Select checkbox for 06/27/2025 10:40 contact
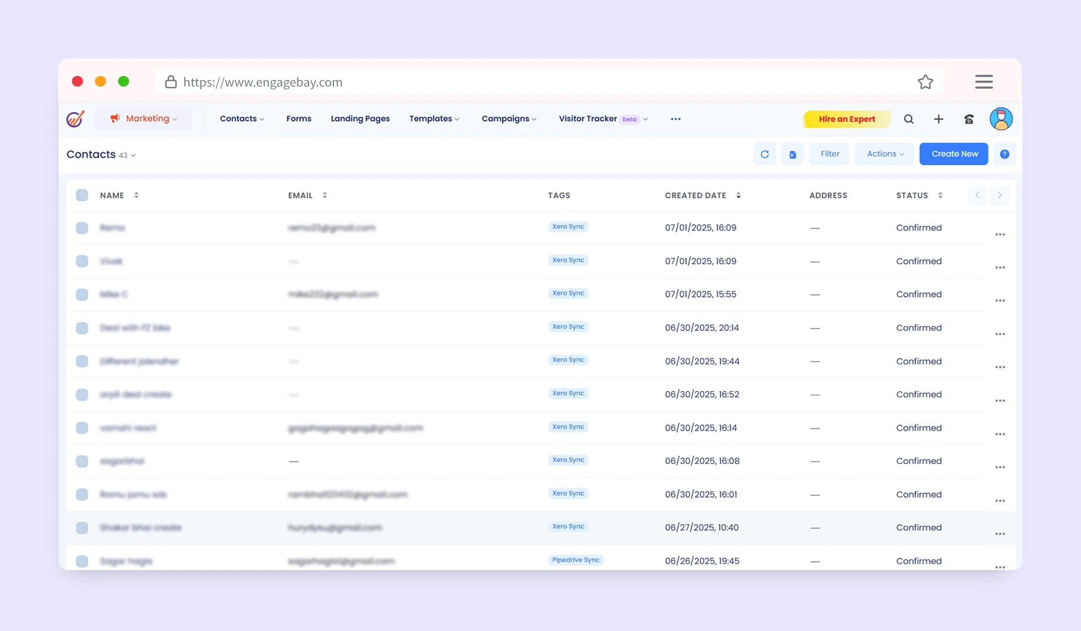This screenshot has width=1081, height=631. tap(82, 528)
